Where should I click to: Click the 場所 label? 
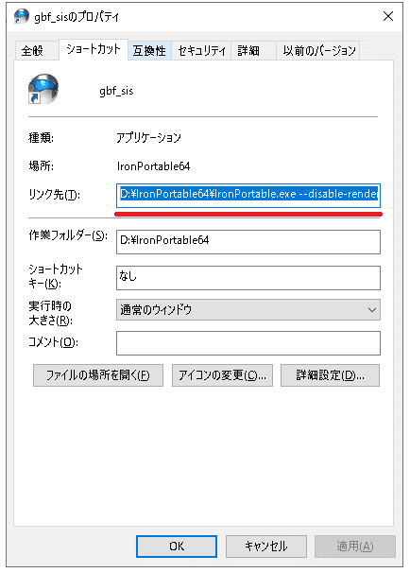[x=42, y=166]
